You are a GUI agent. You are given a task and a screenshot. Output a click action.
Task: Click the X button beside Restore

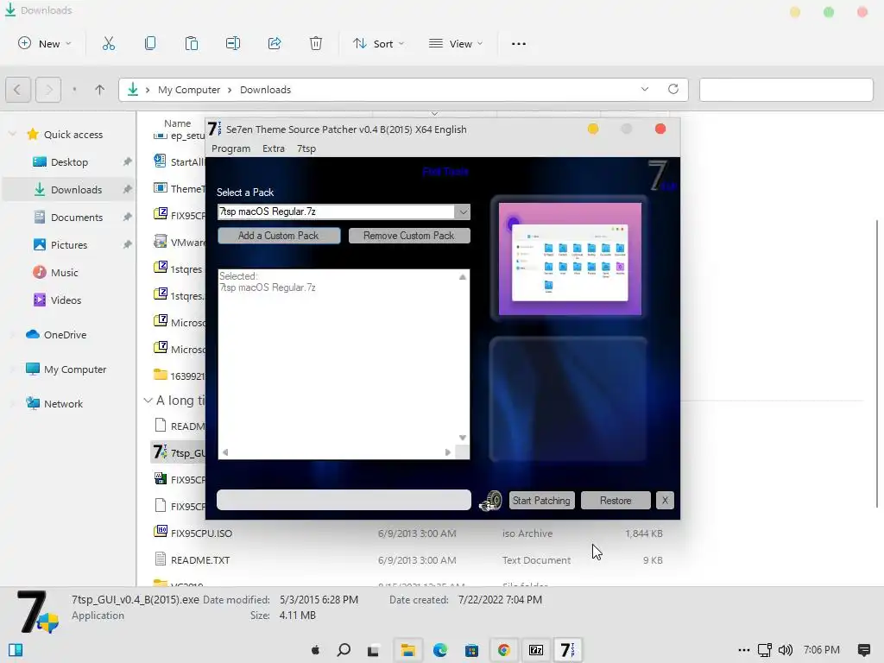pos(665,500)
